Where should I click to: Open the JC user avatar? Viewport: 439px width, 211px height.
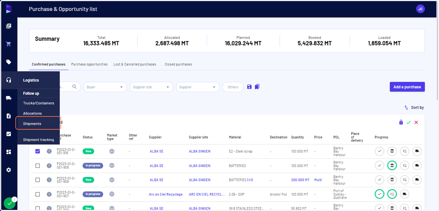[x=420, y=9]
